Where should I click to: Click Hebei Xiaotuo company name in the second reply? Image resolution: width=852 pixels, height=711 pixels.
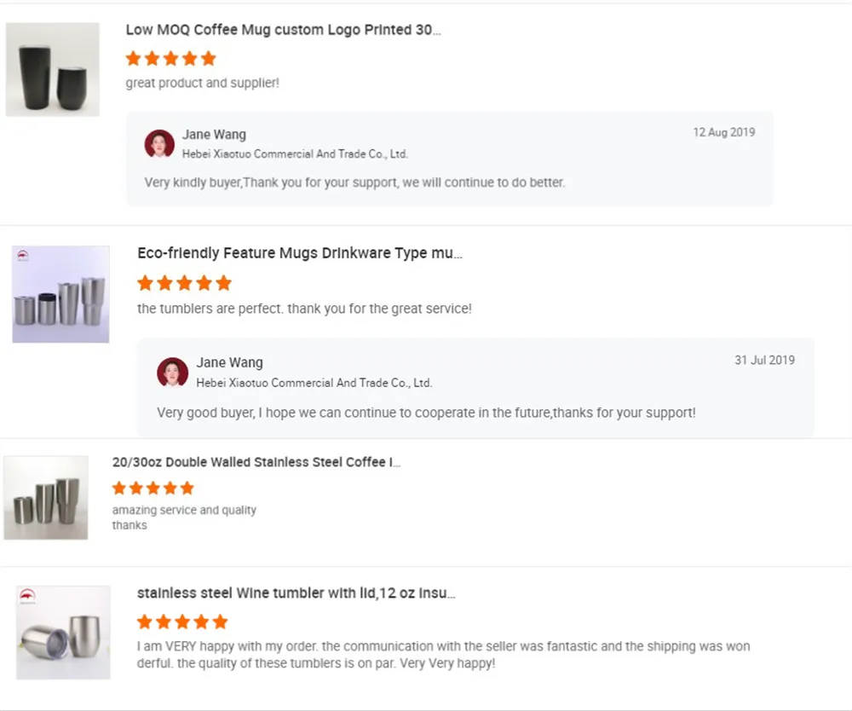(314, 383)
